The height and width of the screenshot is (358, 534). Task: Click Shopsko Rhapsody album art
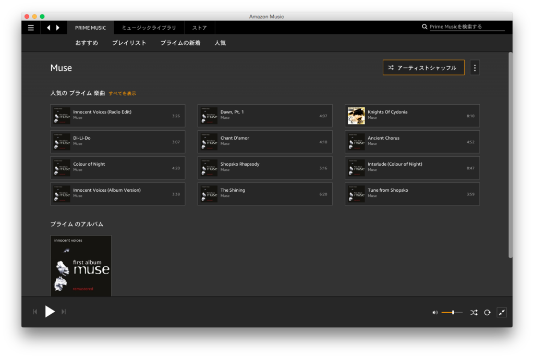tap(209, 168)
